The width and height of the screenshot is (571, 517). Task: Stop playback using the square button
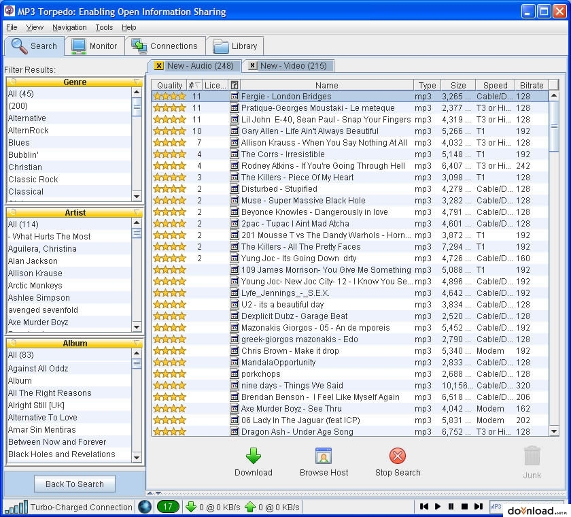click(x=465, y=506)
